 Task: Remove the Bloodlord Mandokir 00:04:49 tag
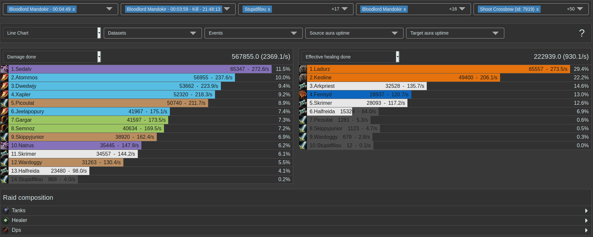pos(74,9)
